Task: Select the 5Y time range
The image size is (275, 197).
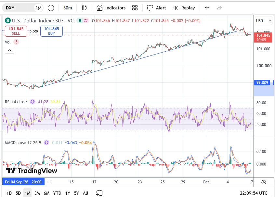Action: point(76,193)
